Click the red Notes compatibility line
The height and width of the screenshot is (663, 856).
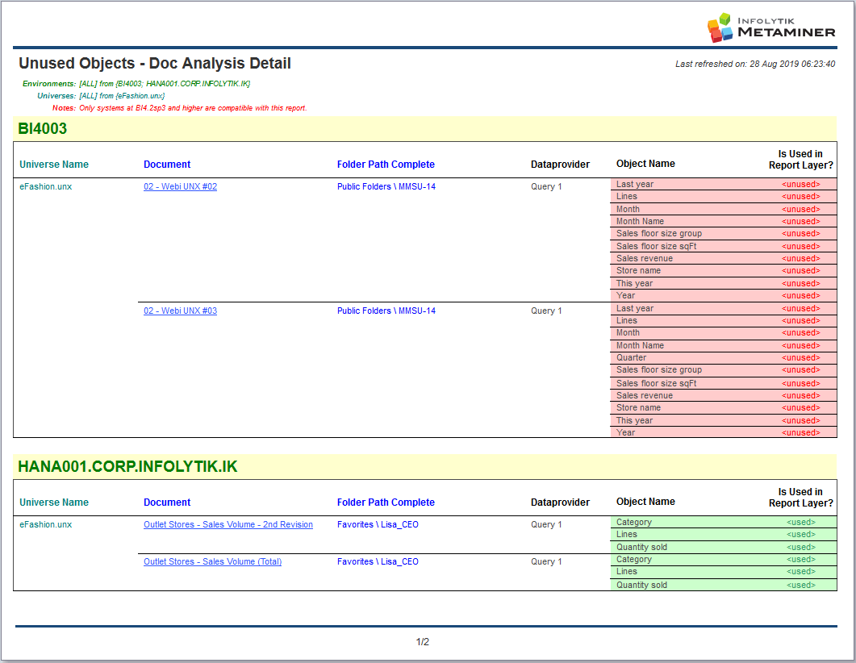tap(180, 108)
